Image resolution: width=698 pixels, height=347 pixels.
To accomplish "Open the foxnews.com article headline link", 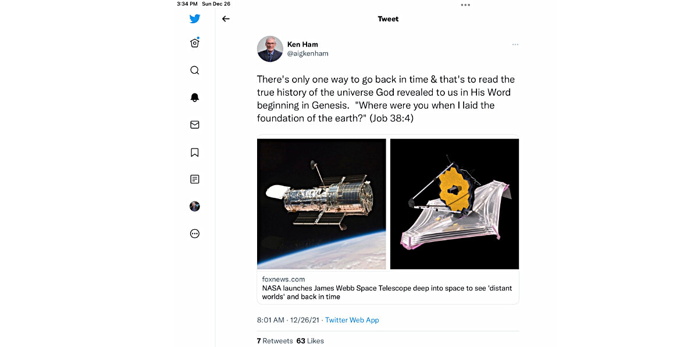I will click(387, 292).
